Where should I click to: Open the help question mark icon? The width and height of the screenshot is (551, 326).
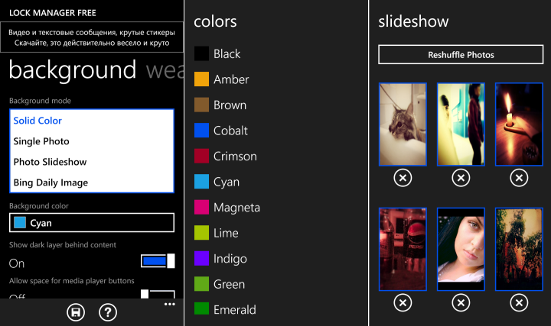(x=109, y=311)
